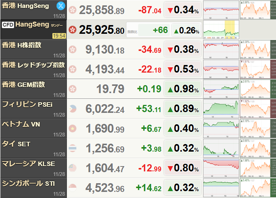Screen dimensions: 276x198
Task: Click タイ SET intraday mini chart
Action: (221, 148)
